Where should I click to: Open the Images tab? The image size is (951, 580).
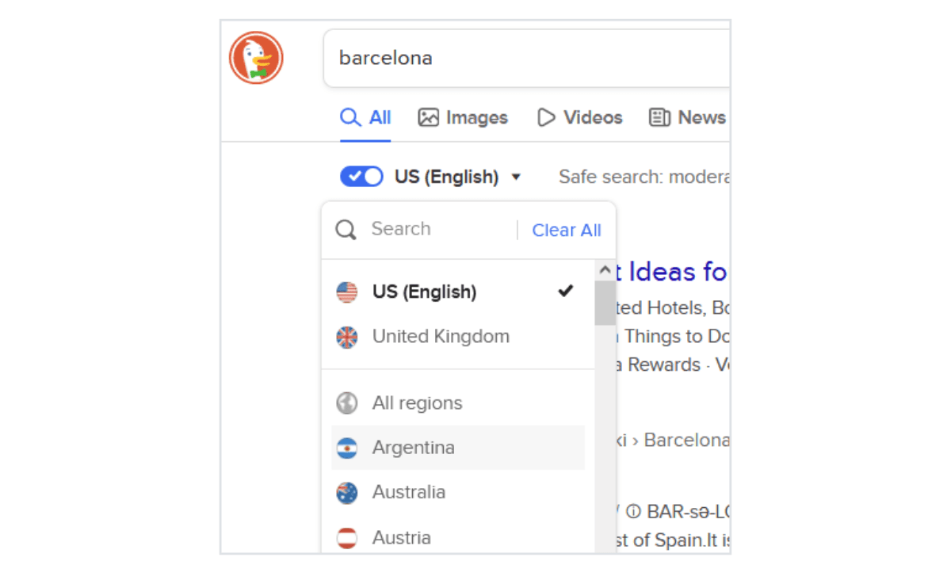(x=463, y=118)
